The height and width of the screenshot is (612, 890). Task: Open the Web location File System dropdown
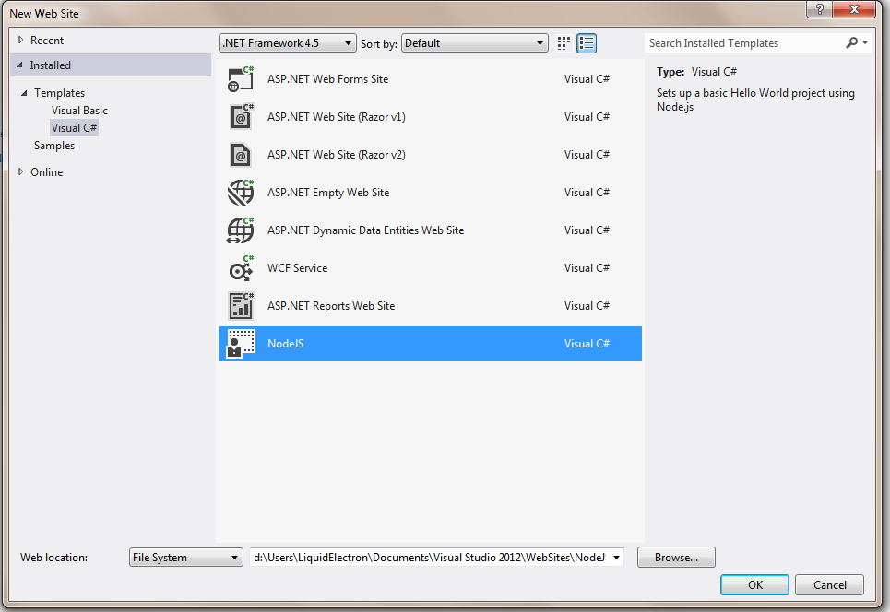coord(184,557)
